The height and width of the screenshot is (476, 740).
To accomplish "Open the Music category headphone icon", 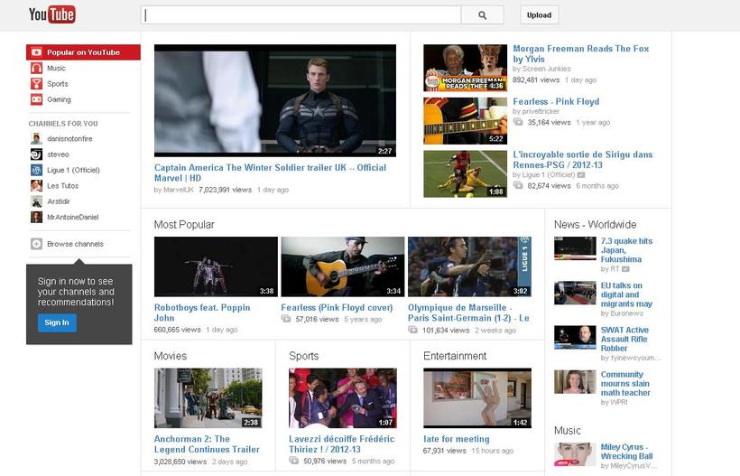I will pyautogui.click(x=36, y=68).
